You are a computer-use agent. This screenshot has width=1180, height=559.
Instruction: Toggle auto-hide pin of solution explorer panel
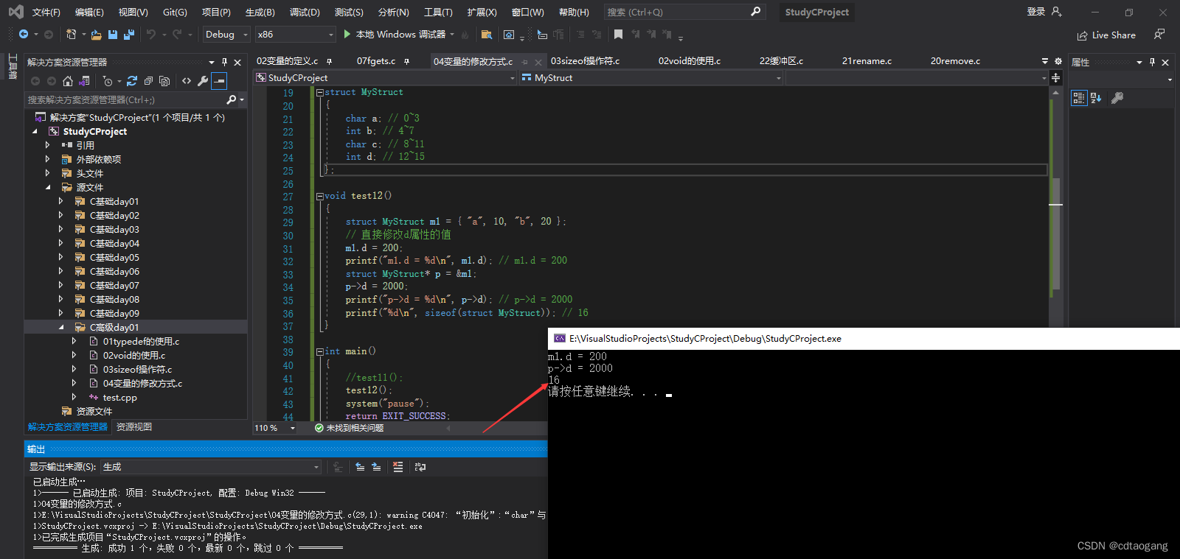pos(224,63)
